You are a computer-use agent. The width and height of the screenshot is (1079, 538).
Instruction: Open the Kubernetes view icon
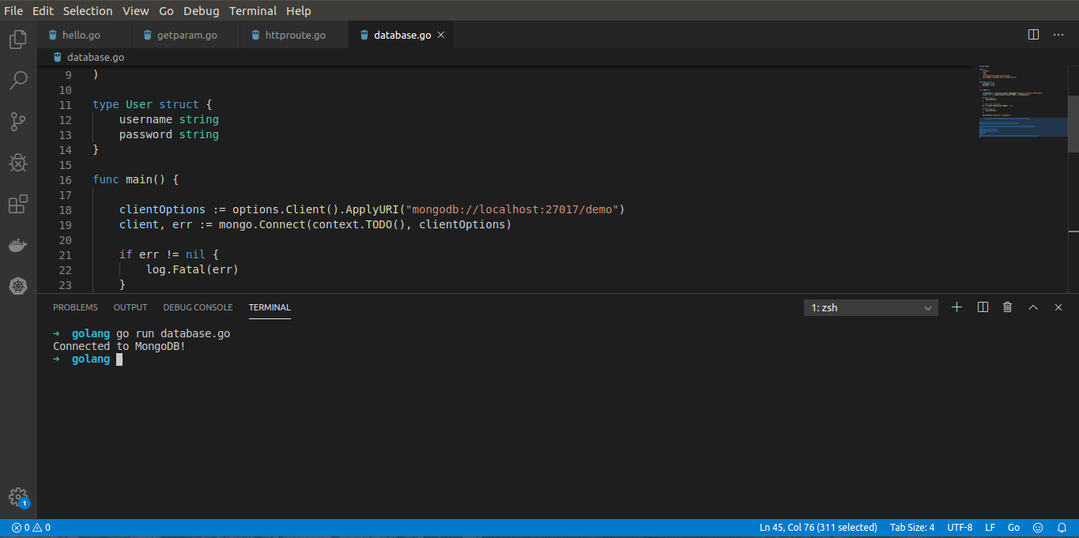click(18, 286)
